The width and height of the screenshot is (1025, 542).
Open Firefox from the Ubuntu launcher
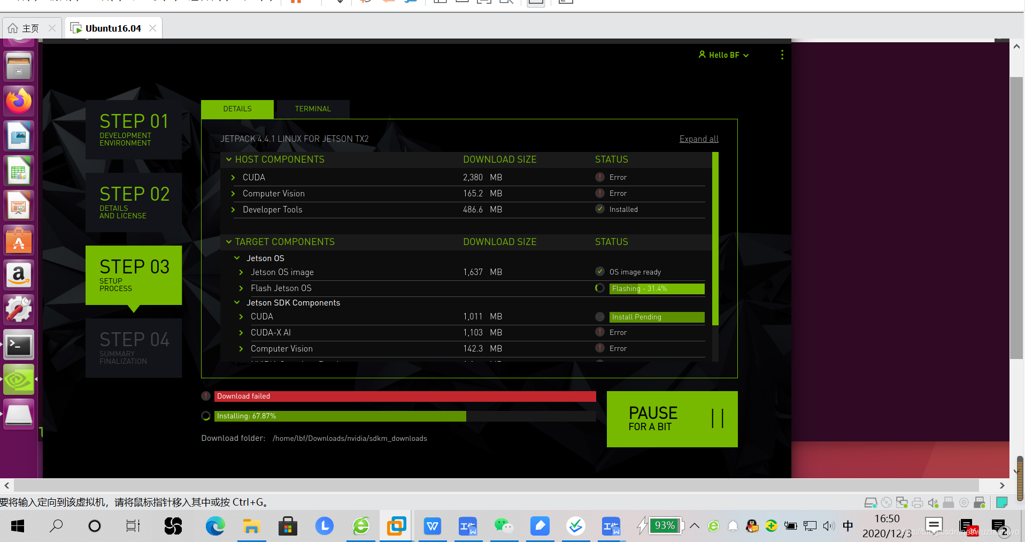(19, 101)
